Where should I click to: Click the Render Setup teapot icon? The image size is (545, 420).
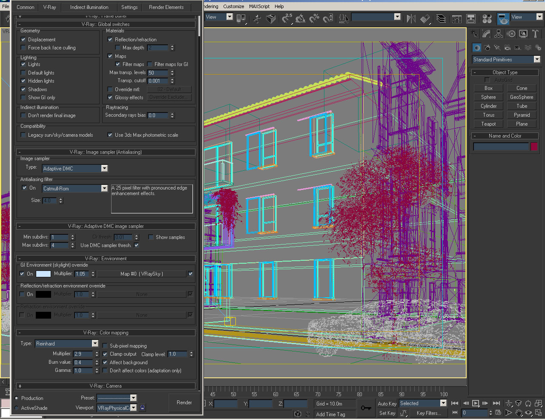(503, 18)
